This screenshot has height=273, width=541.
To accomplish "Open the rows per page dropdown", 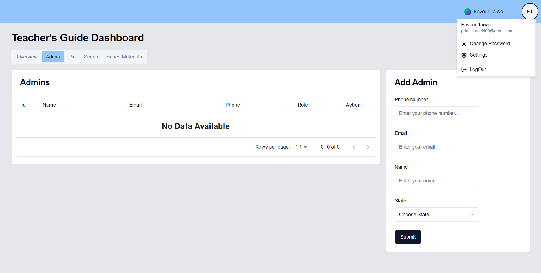I will (x=301, y=147).
